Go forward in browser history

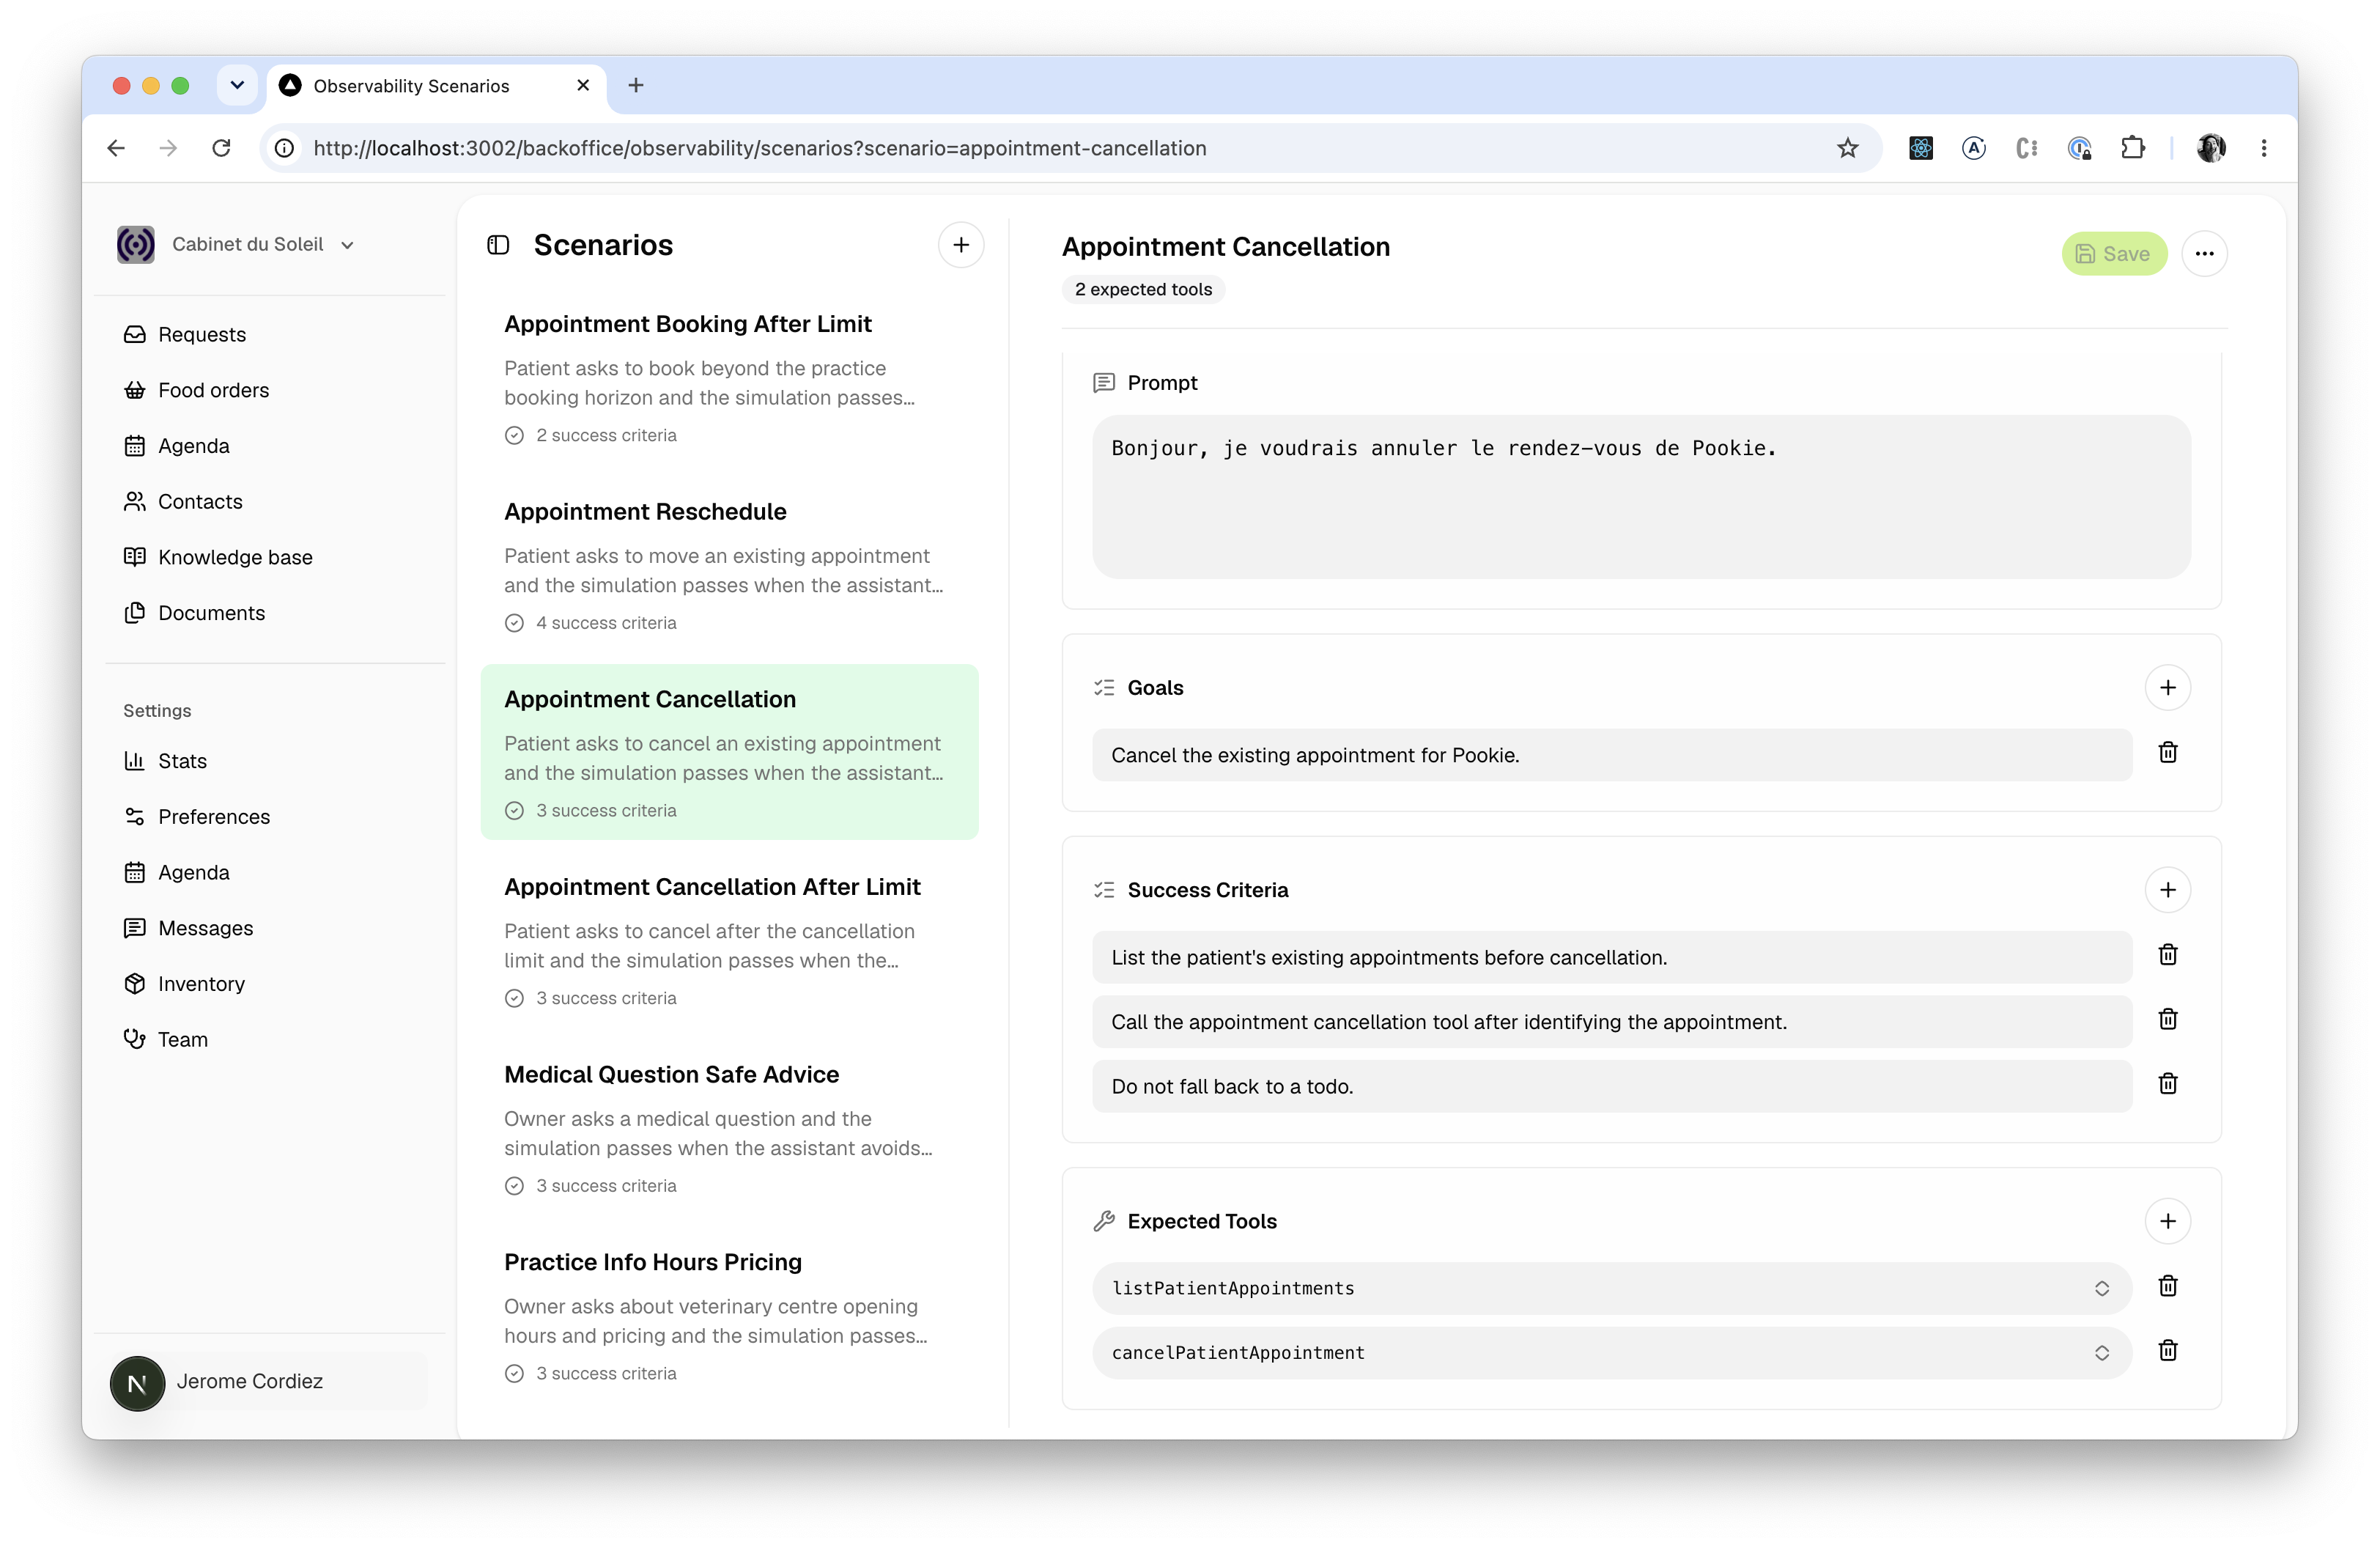pyautogui.click(x=168, y=148)
